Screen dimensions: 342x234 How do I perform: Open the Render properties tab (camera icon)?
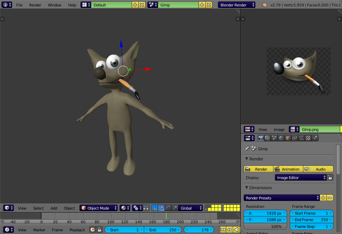point(261,138)
